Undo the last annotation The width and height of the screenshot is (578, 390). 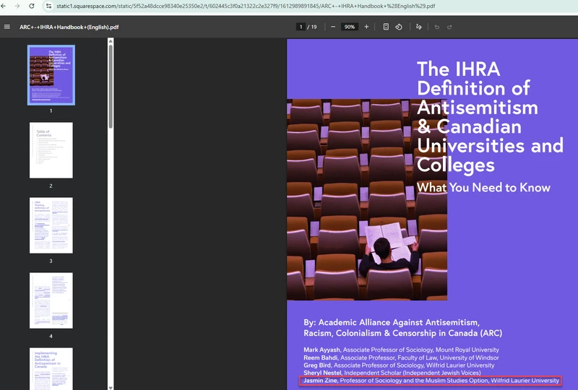point(437,27)
